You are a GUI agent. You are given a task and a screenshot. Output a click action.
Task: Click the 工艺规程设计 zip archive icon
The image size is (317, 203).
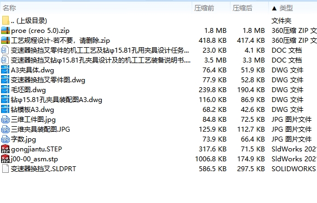(x=5, y=40)
